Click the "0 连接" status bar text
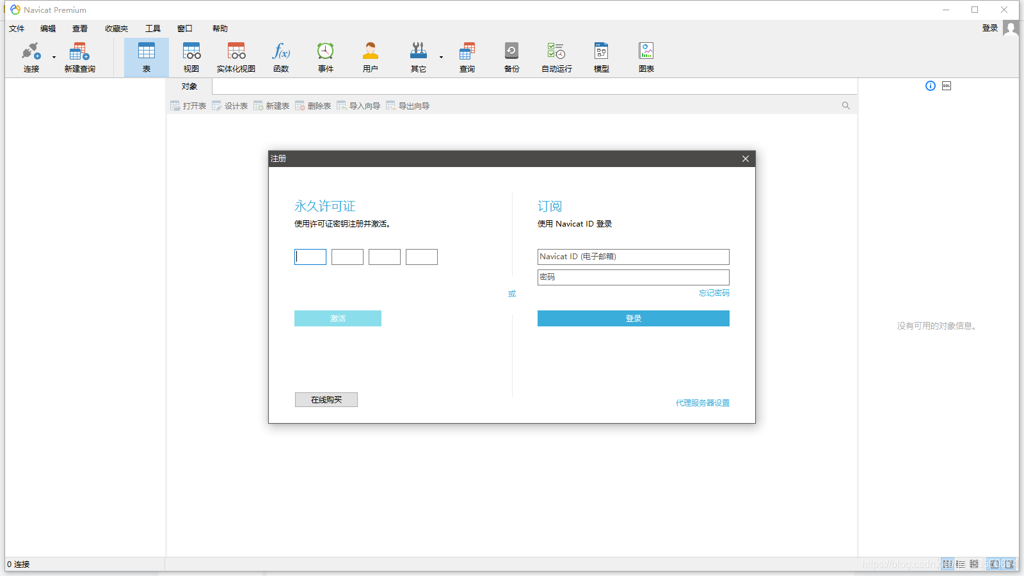This screenshot has width=1024, height=576. (x=19, y=564)
